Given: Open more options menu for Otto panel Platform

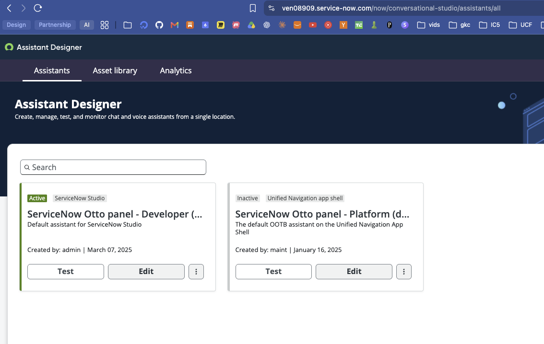Looking at the screenshot, I should pyautogui.click(x=404, y=272).
